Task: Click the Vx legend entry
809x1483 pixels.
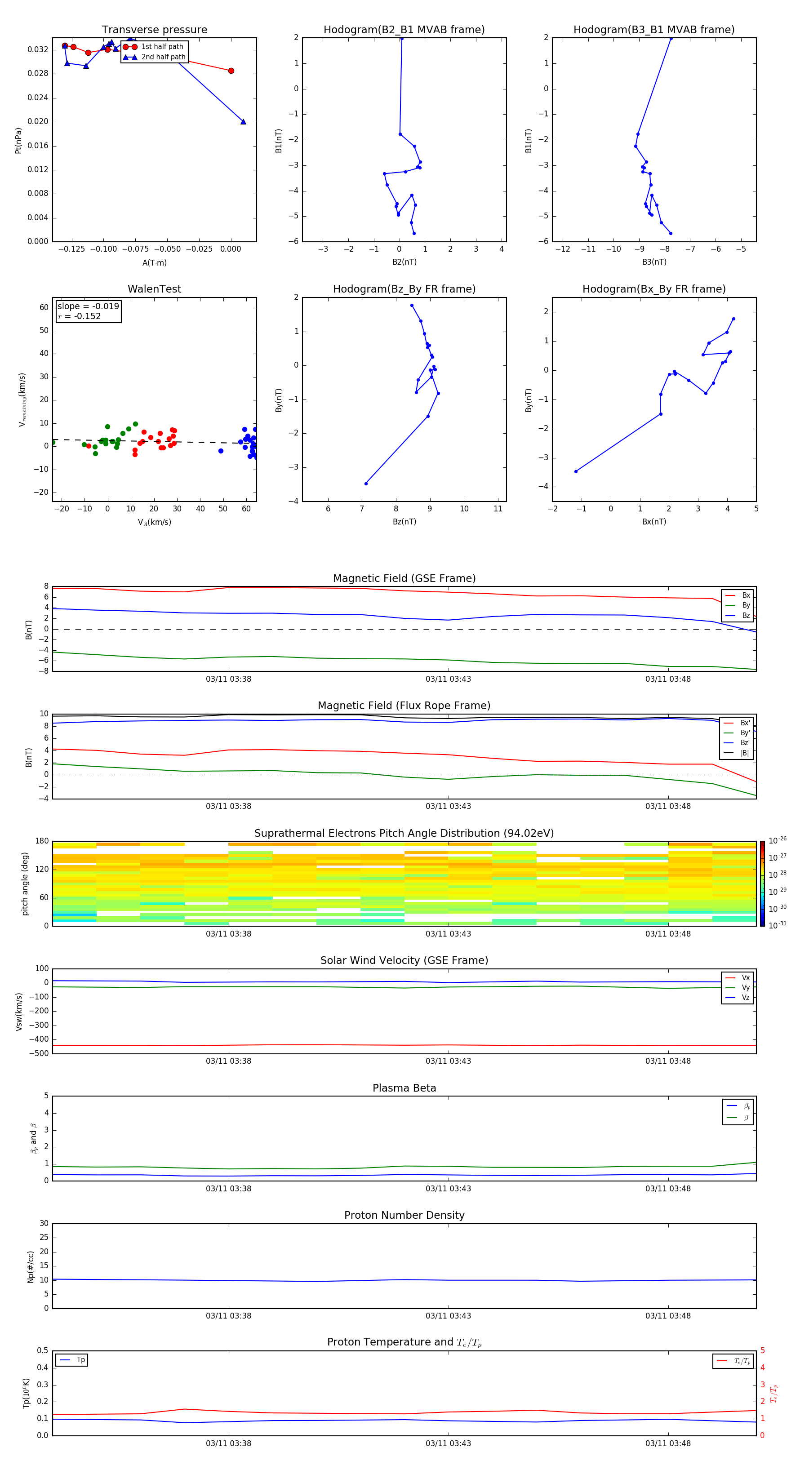Action: point(738,977)
